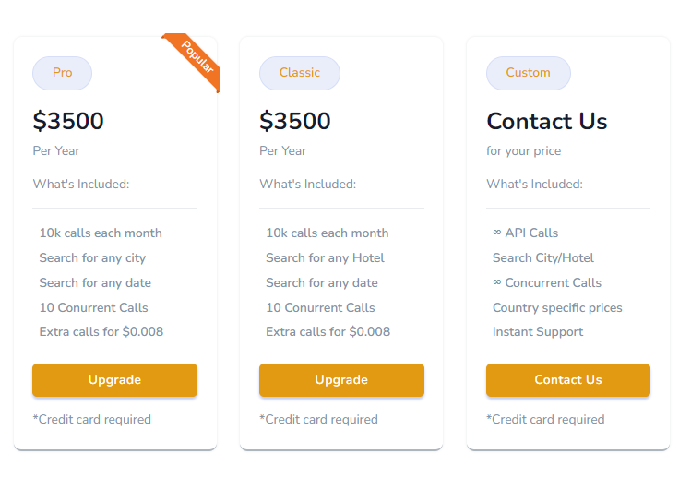Click the orange Popular ribbon
The image size is (691, 478).
pos(195,60)
